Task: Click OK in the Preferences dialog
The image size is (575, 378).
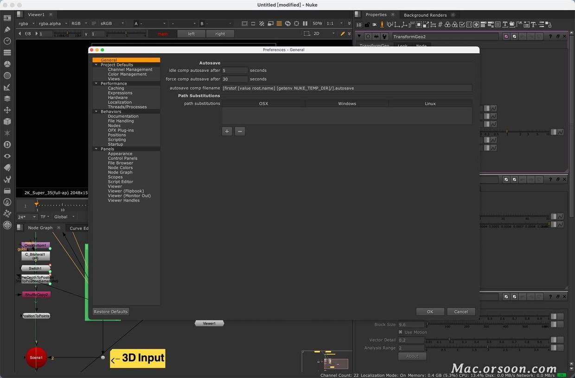Action: (x=430, y=312)
